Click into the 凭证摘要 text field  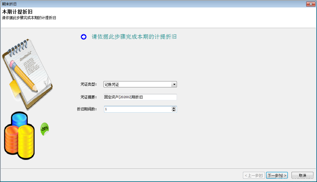140,97
